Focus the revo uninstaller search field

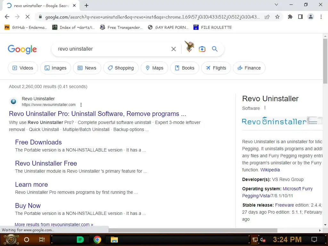113,49
